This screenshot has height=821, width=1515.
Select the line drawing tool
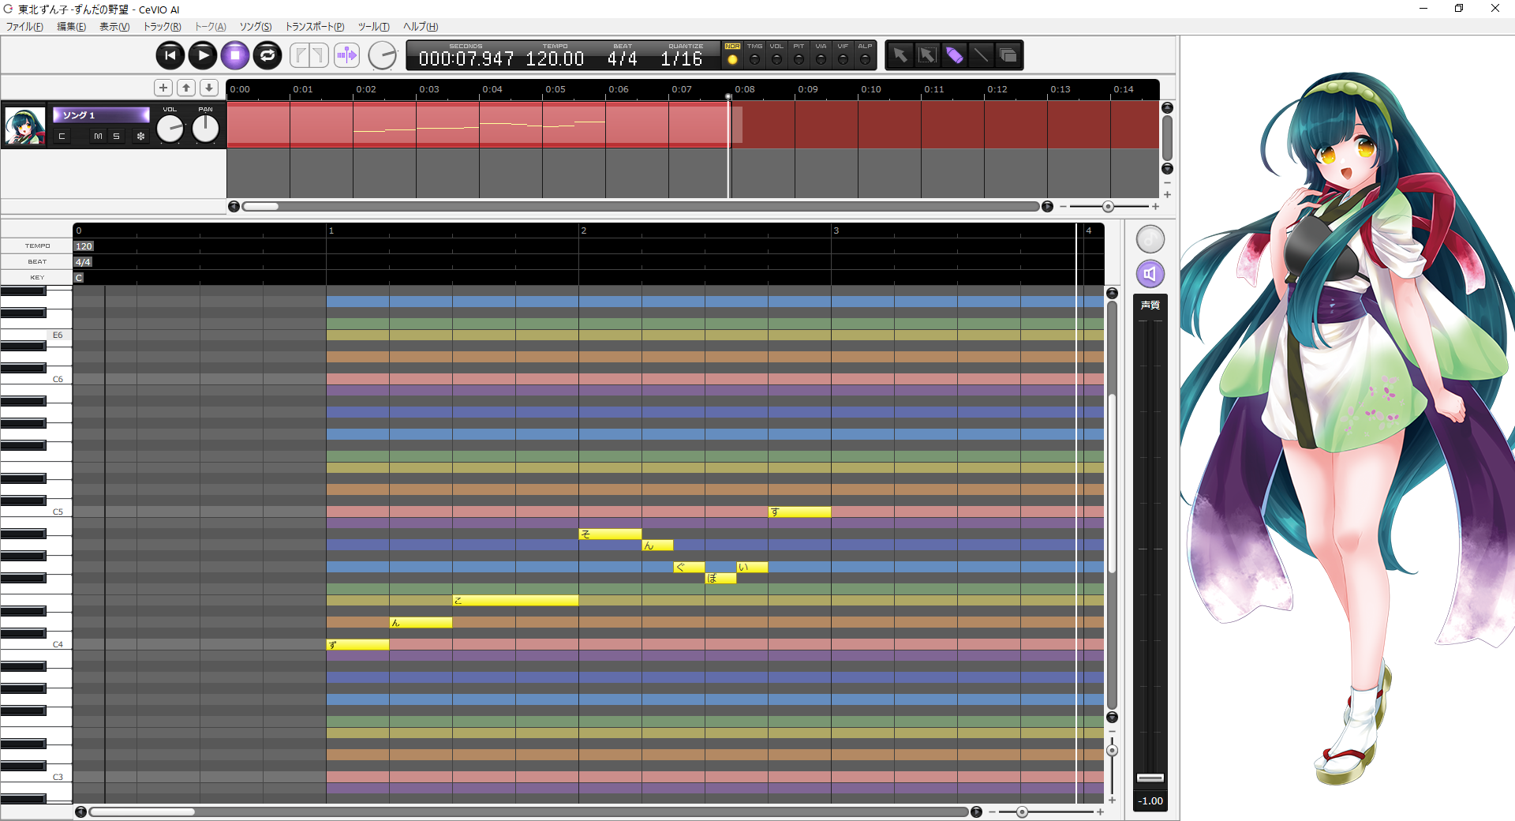coord(981,55)
